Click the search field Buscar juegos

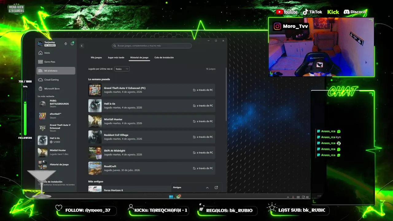pos(152,46)
